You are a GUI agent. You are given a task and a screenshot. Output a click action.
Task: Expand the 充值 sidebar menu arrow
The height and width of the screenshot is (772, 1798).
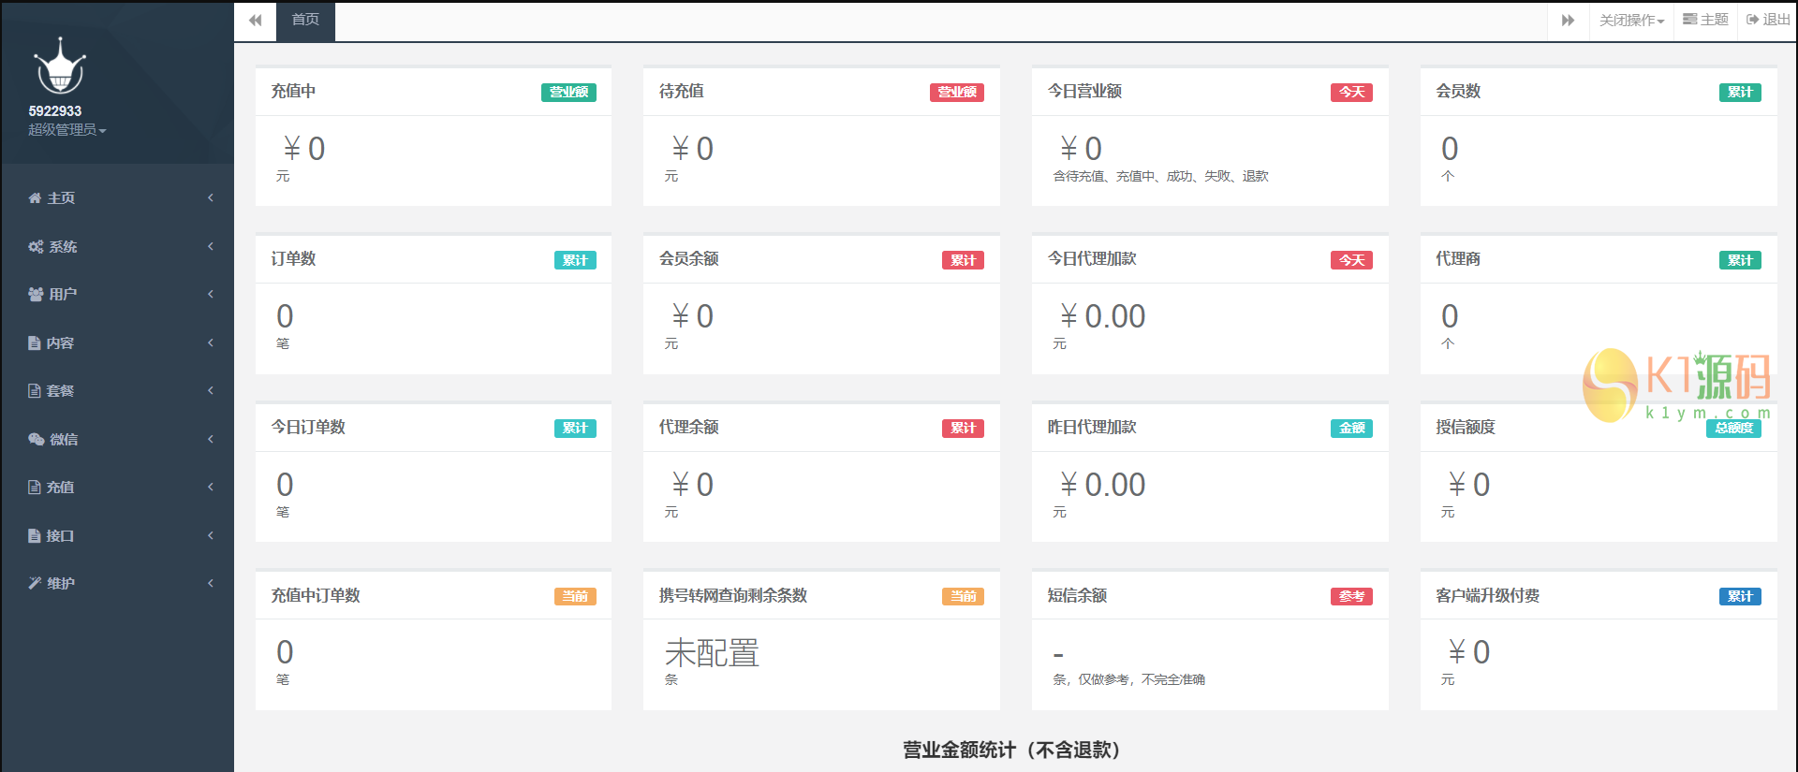pyautogui.click(x=211, y=487)
